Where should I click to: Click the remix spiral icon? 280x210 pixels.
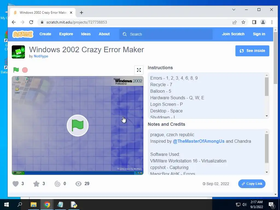click(x=57, y=184)
